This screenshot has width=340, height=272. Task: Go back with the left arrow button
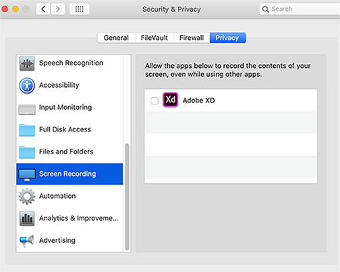(43, 9)
